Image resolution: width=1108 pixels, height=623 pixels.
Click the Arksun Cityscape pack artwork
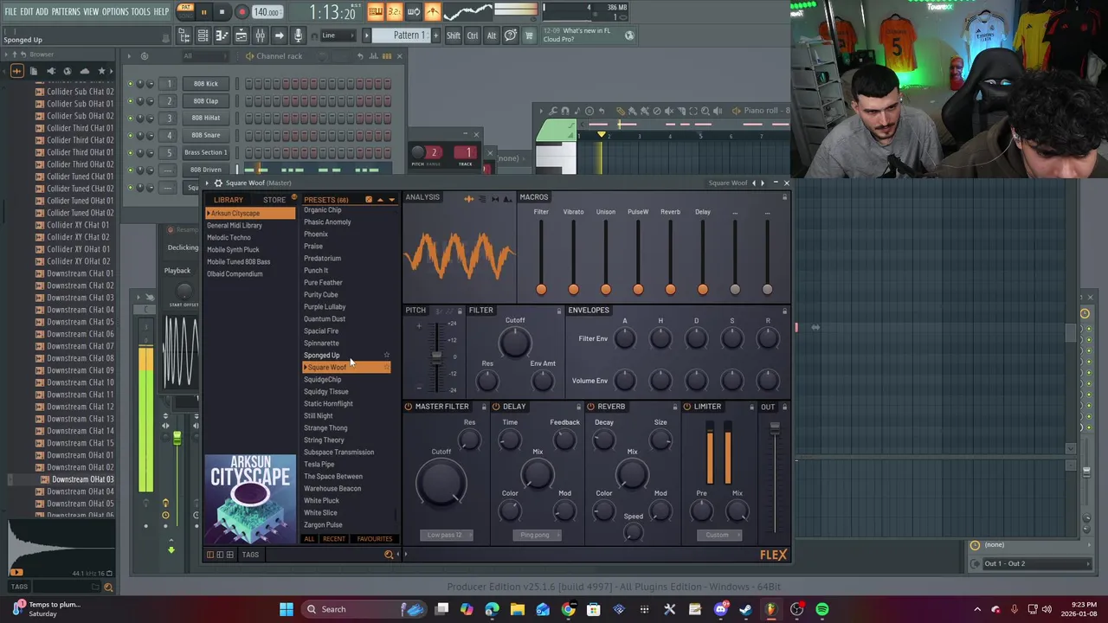point(250,498)
